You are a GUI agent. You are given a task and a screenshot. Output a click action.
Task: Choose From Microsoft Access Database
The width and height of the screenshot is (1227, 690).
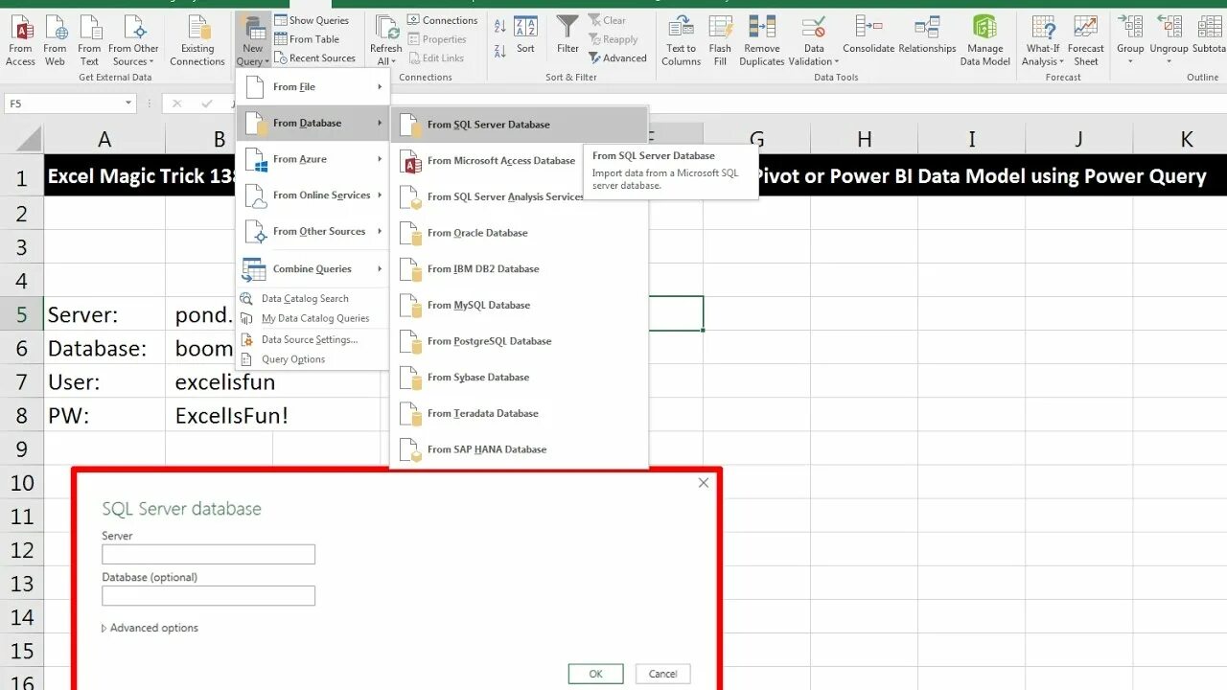487,161
